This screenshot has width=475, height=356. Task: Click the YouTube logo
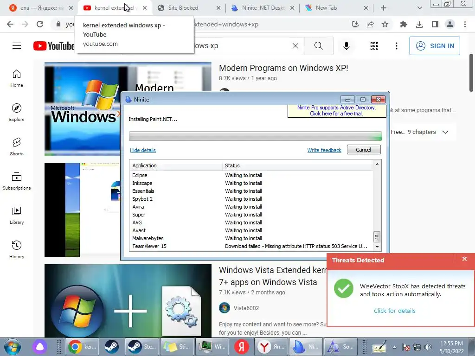coord(54,46)
